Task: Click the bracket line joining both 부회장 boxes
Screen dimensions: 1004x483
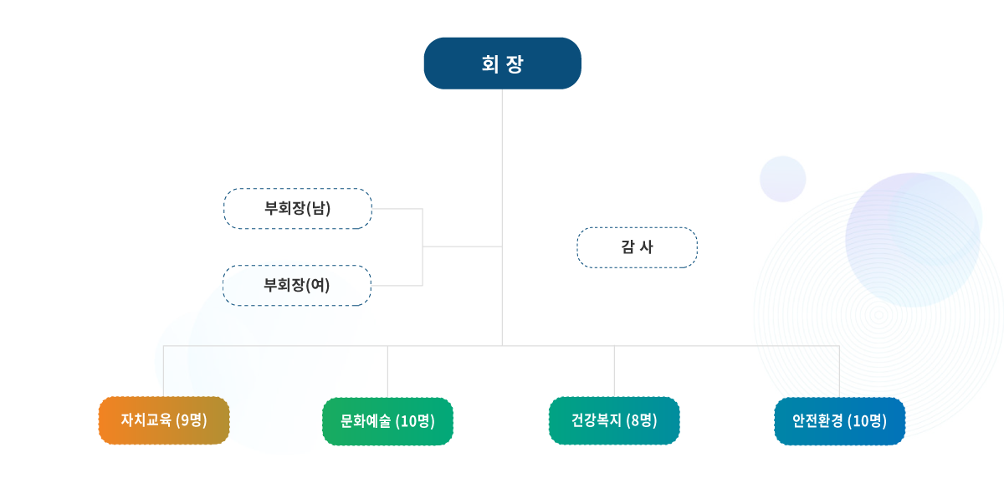Action: pos(423,247)
